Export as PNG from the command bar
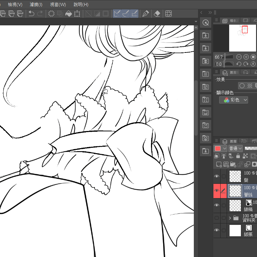Screen dimensions: 257x257 click(x=11, y=14)
